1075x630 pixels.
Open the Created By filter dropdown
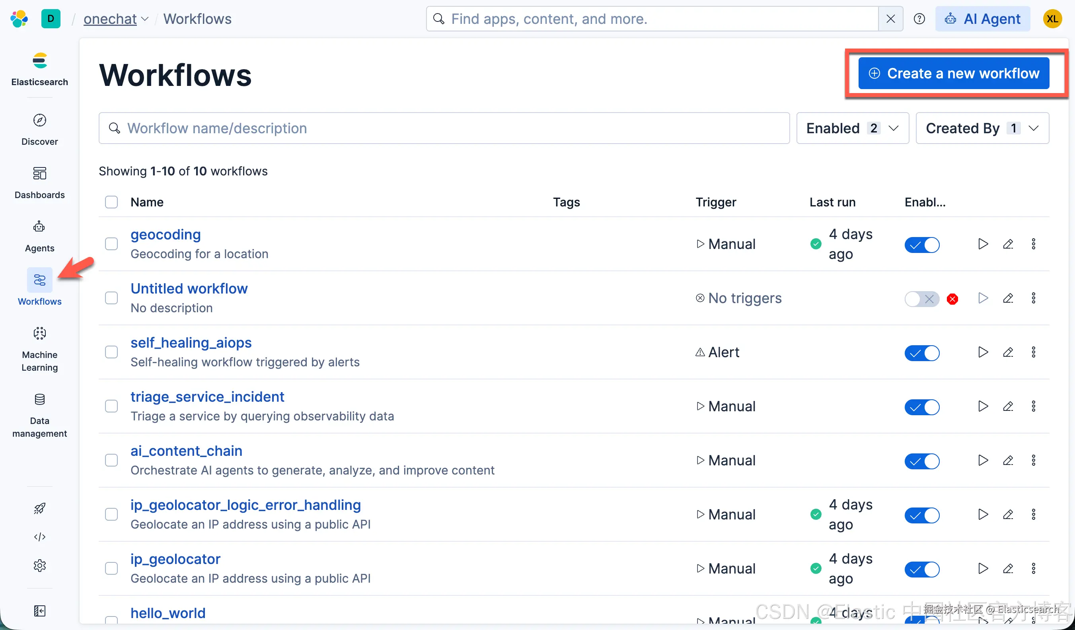coord(982,128)
